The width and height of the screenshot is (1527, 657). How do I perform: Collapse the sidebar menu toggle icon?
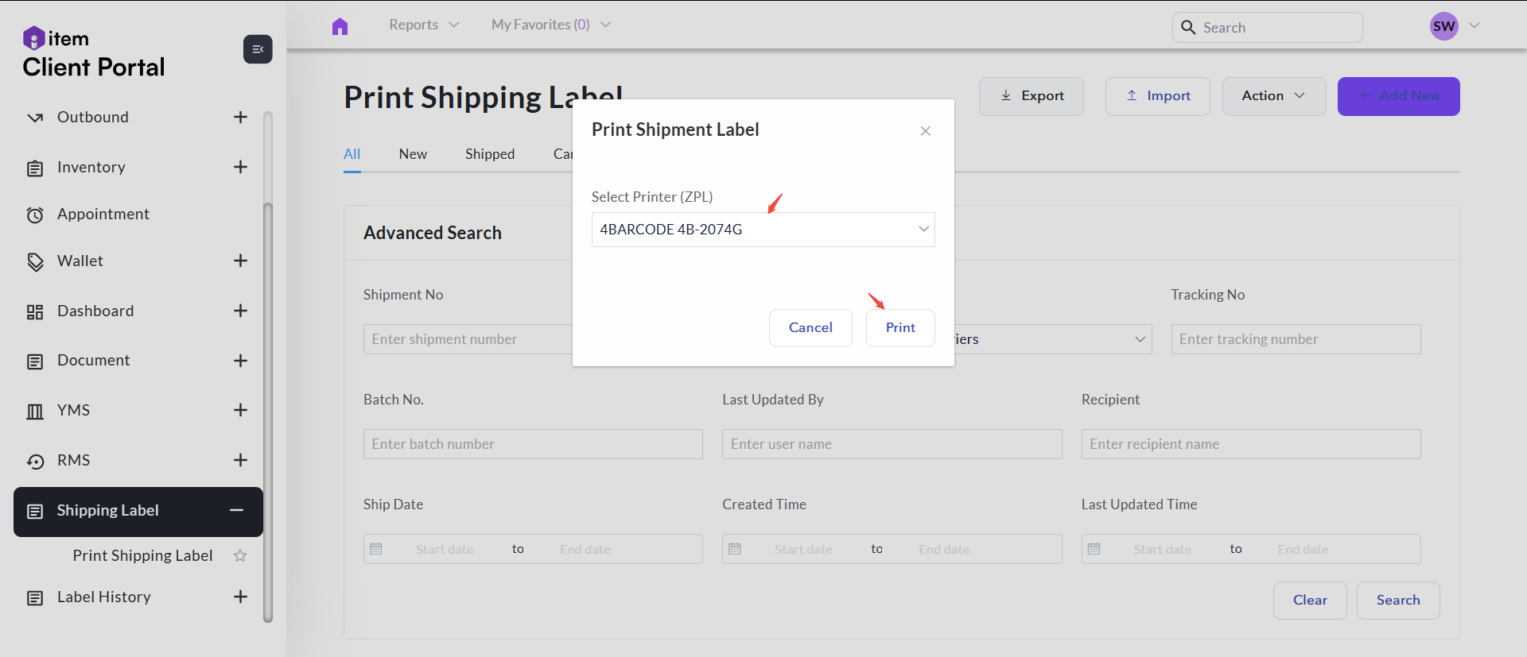click(x=258, y=49)
